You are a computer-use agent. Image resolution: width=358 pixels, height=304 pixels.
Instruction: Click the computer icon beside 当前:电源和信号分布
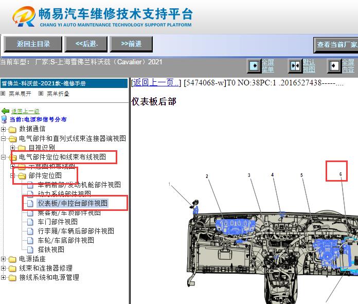point(4,119)
